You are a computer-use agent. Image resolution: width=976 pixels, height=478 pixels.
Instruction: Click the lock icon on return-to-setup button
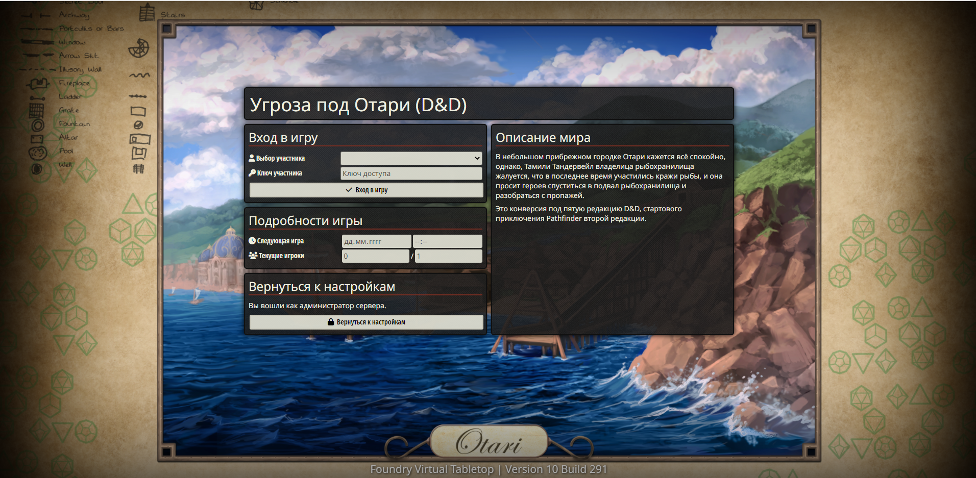pos(331,322)
